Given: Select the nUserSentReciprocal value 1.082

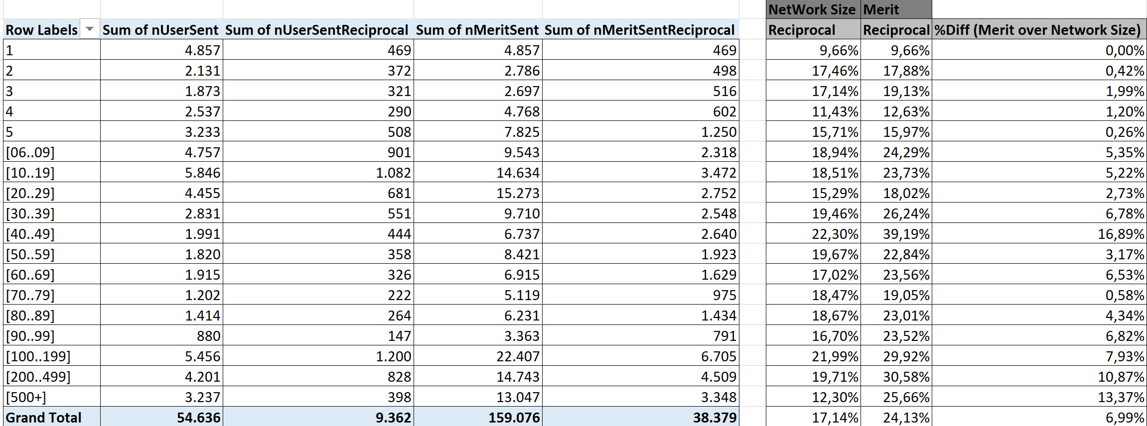Looking at the screenshot, I should click(x=318, y=172).
